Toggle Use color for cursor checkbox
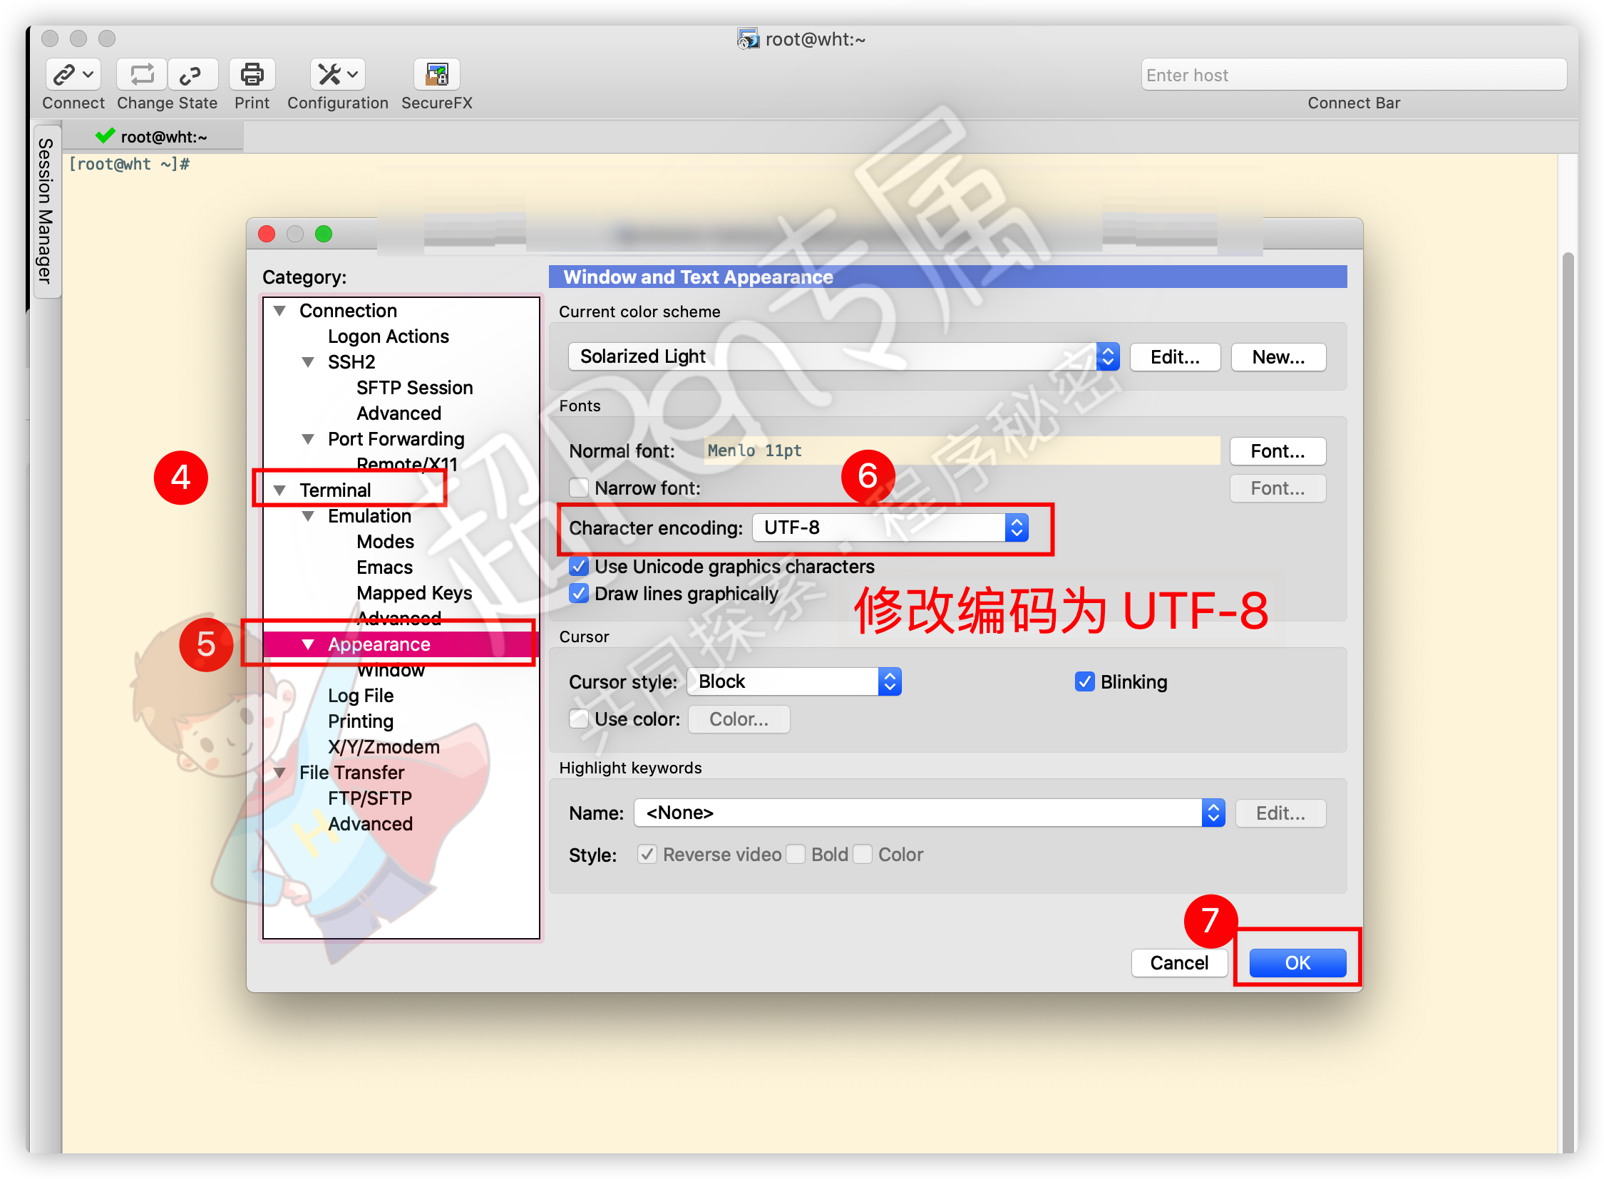 (578, 719)
